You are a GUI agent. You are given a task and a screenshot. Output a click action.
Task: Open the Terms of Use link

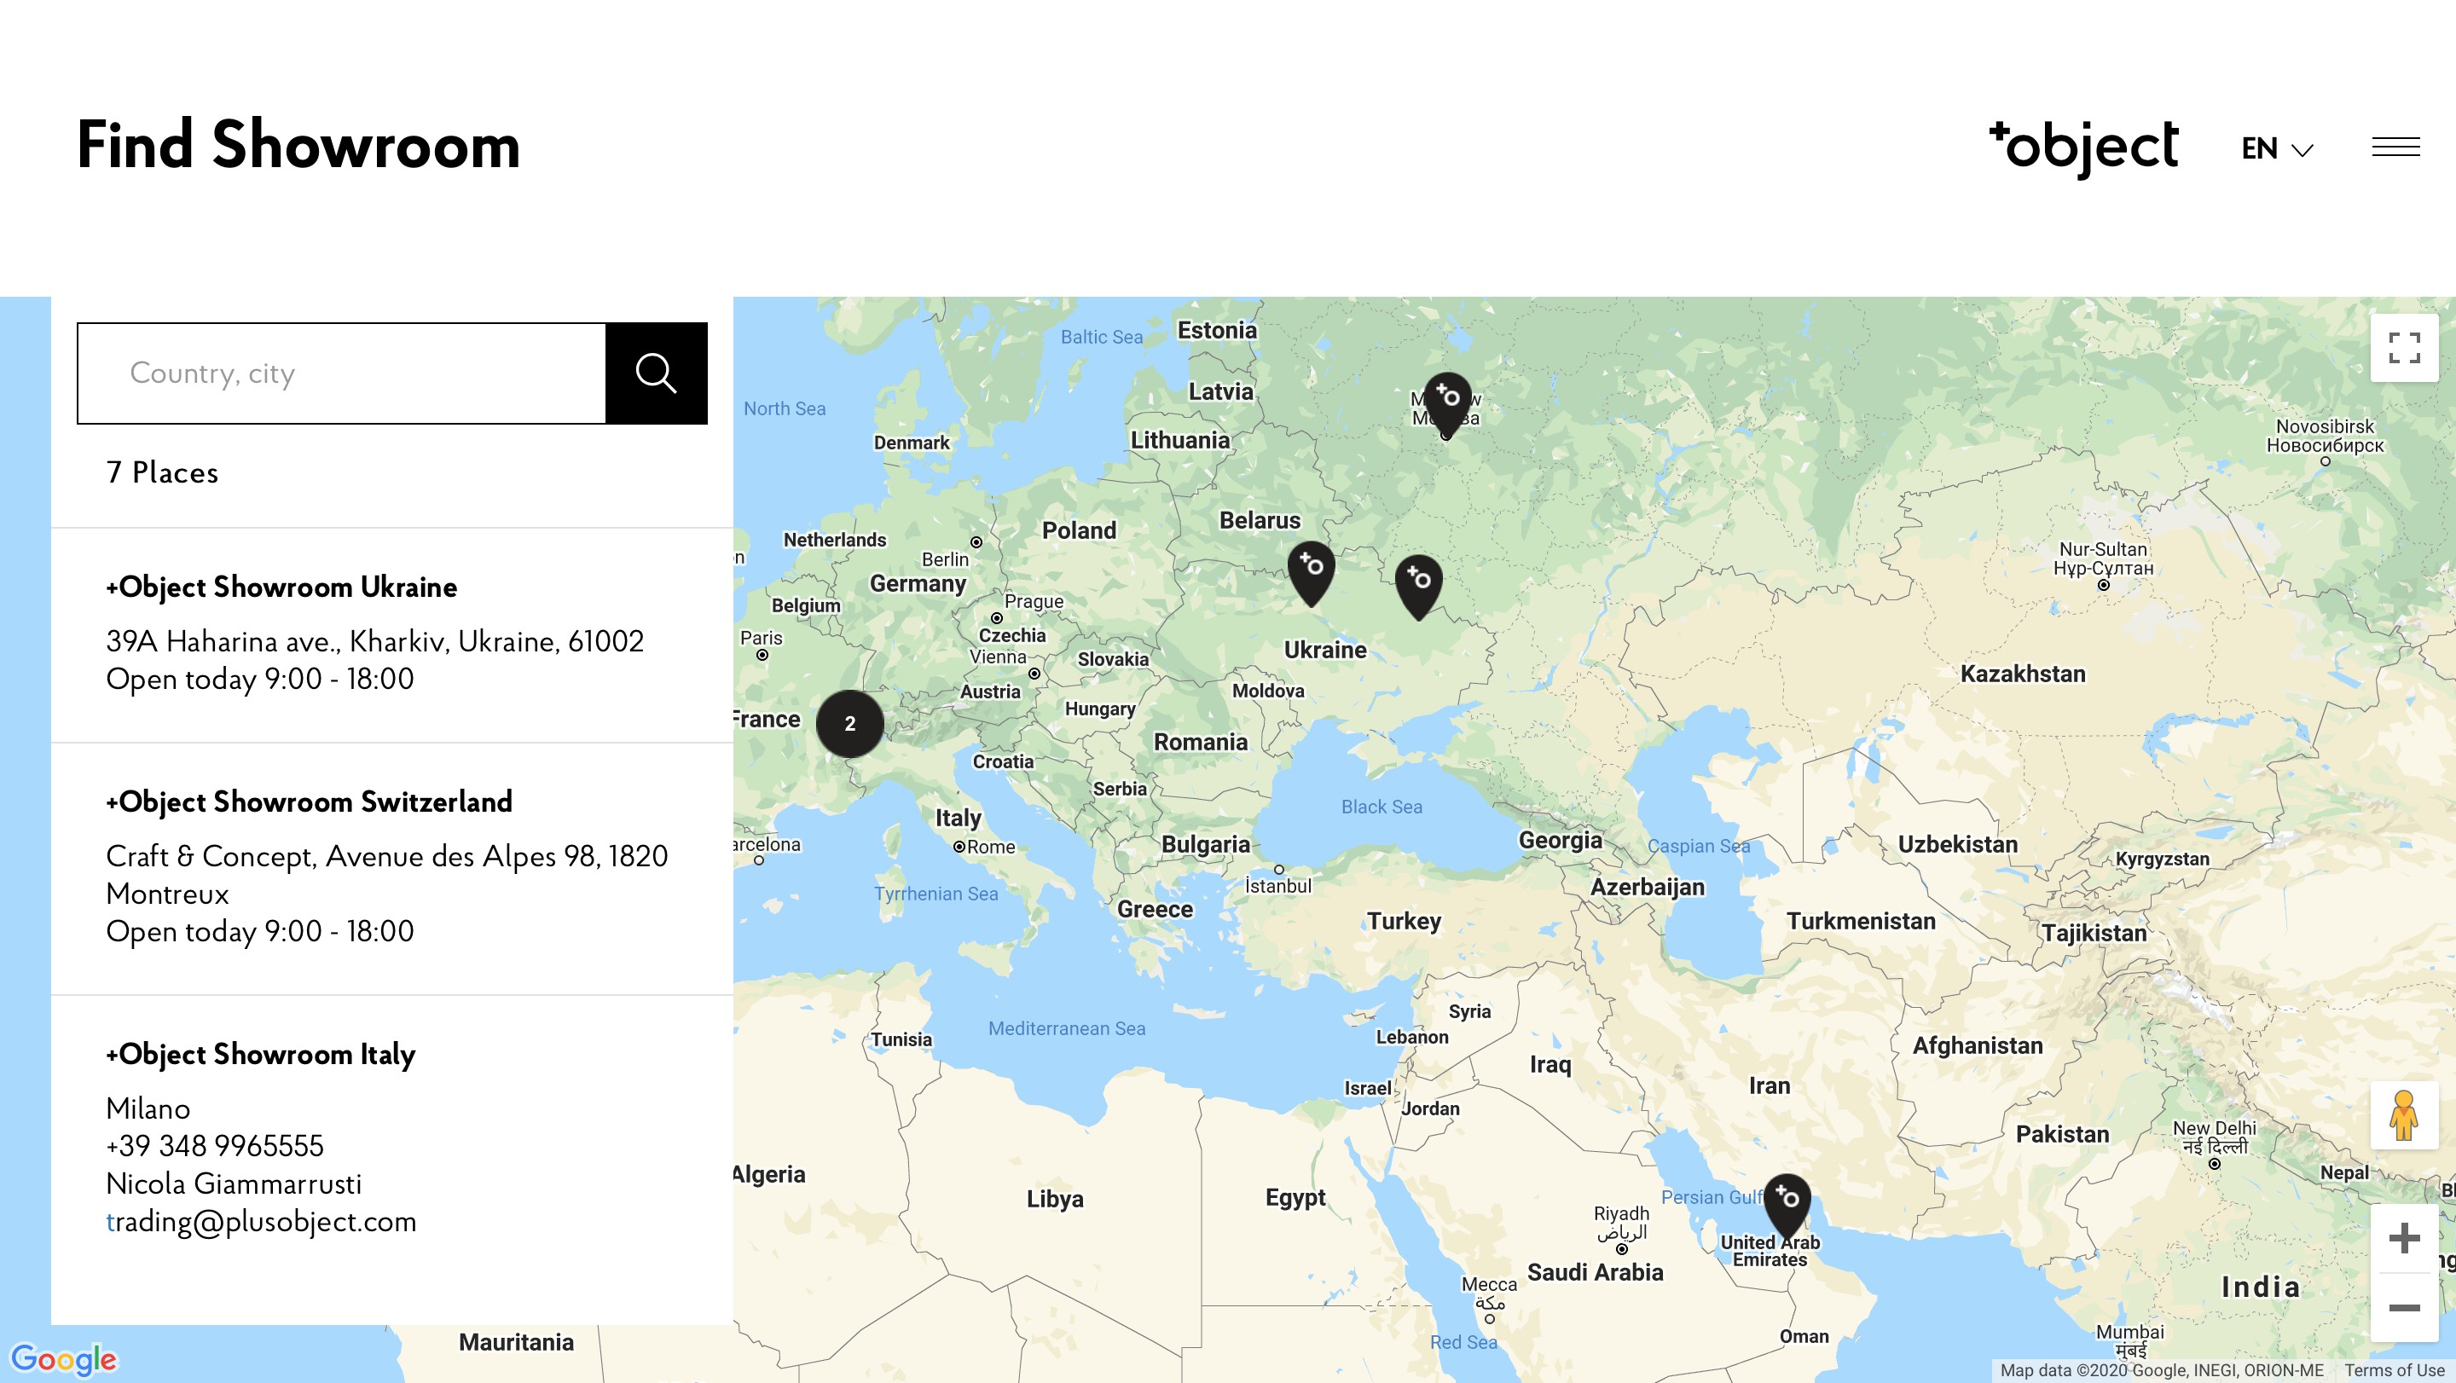point(2394,1370)
